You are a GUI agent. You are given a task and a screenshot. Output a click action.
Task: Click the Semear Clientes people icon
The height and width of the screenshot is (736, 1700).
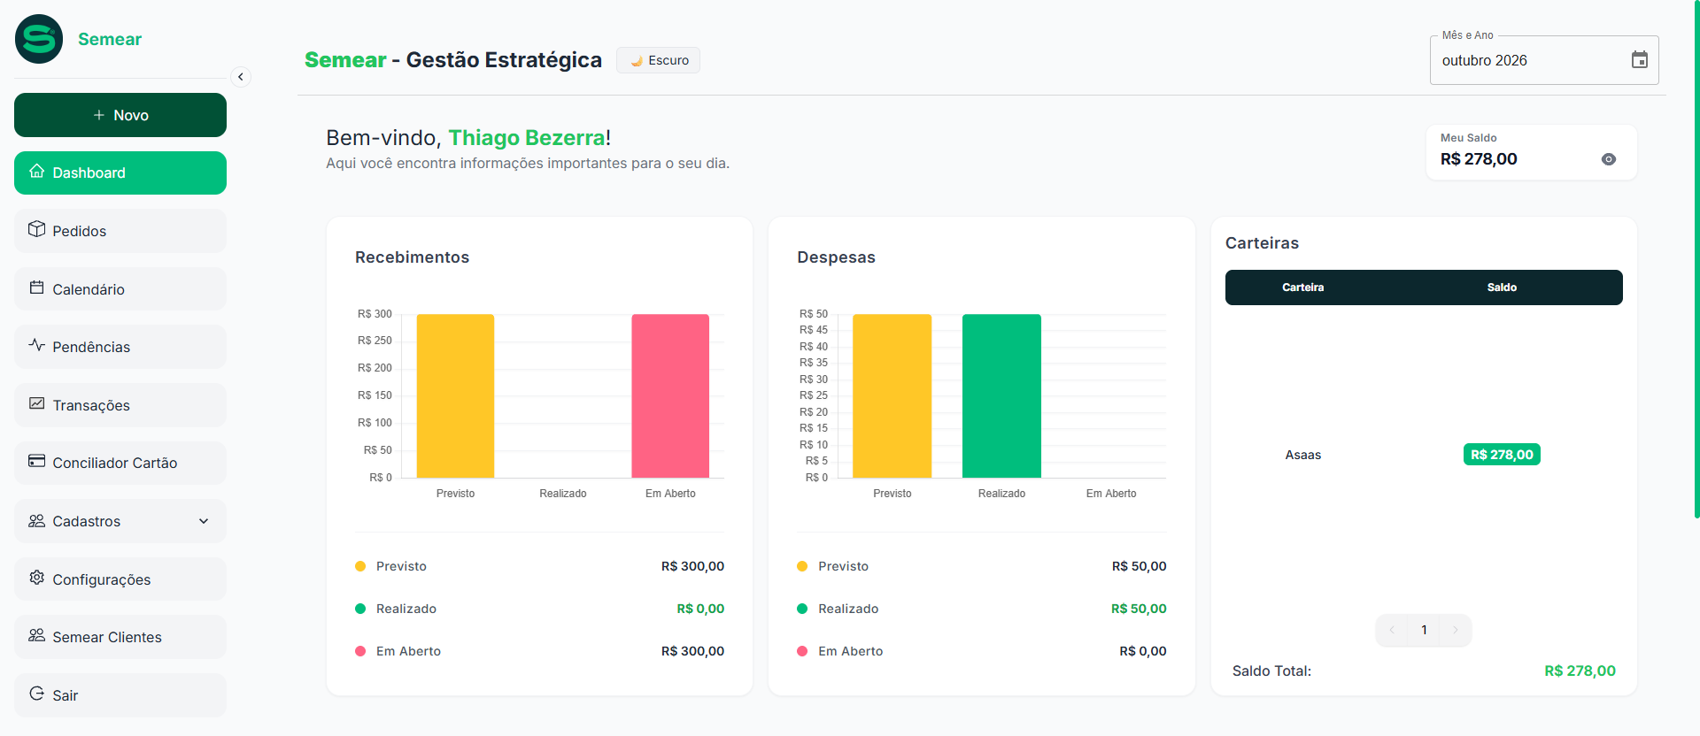point(36,635)
